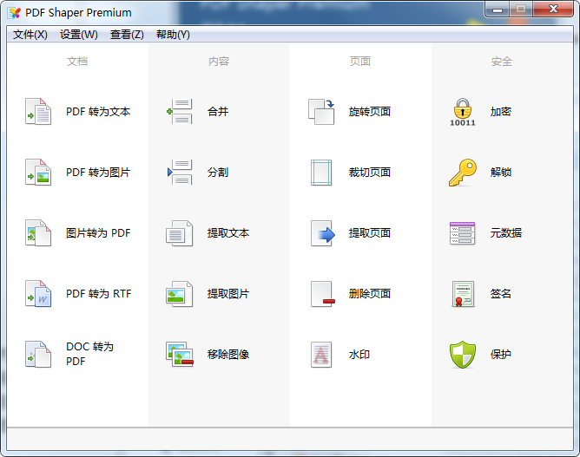Click the 分割 split icon
The height and width of the screenshot is (457, 580).
(x=180, y=173)
